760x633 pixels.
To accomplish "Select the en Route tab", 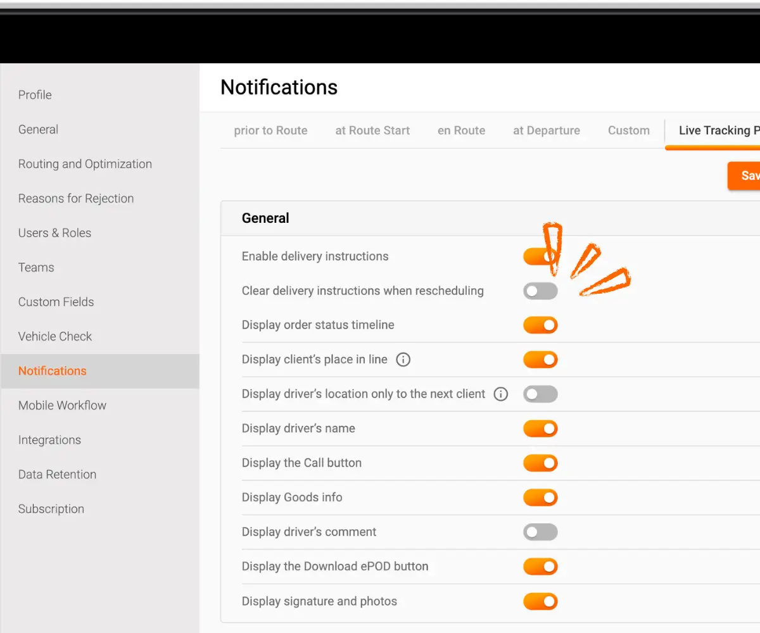I will [x=461, y=130].
